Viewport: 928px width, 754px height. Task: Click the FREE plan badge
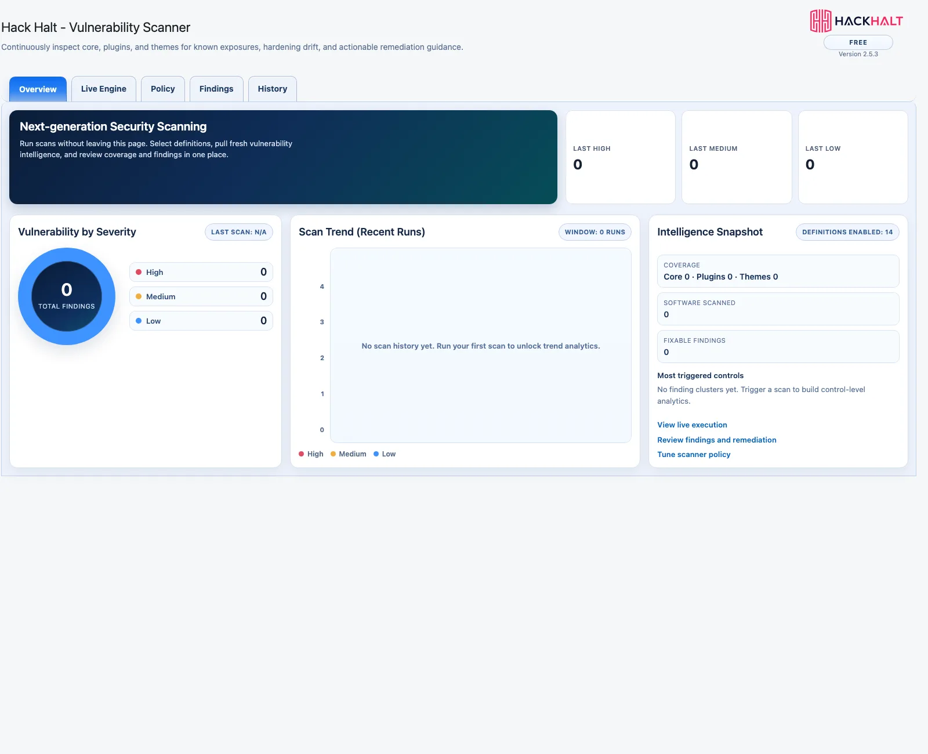point(858,42)
